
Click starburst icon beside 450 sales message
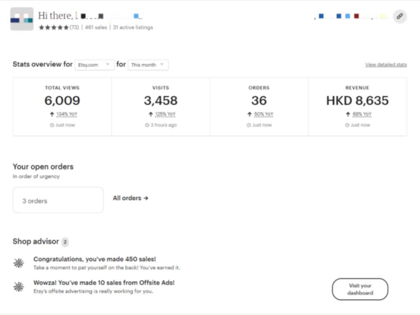(19, 263)
